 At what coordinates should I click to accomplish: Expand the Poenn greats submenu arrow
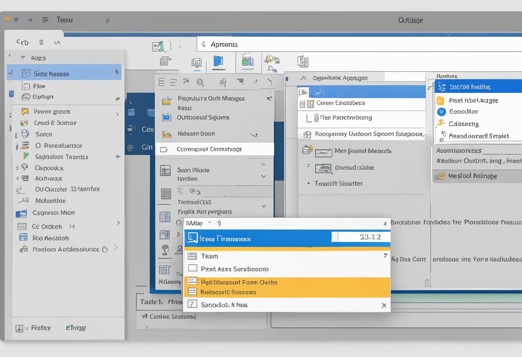117,114
